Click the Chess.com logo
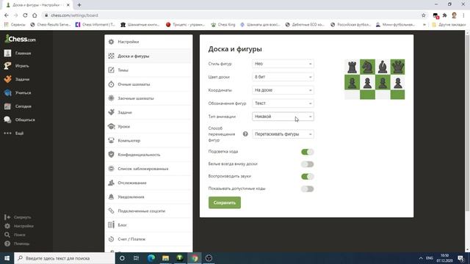The width and height of the screenshot is (470, 264). pyautogui.click(x=21, y=39)
